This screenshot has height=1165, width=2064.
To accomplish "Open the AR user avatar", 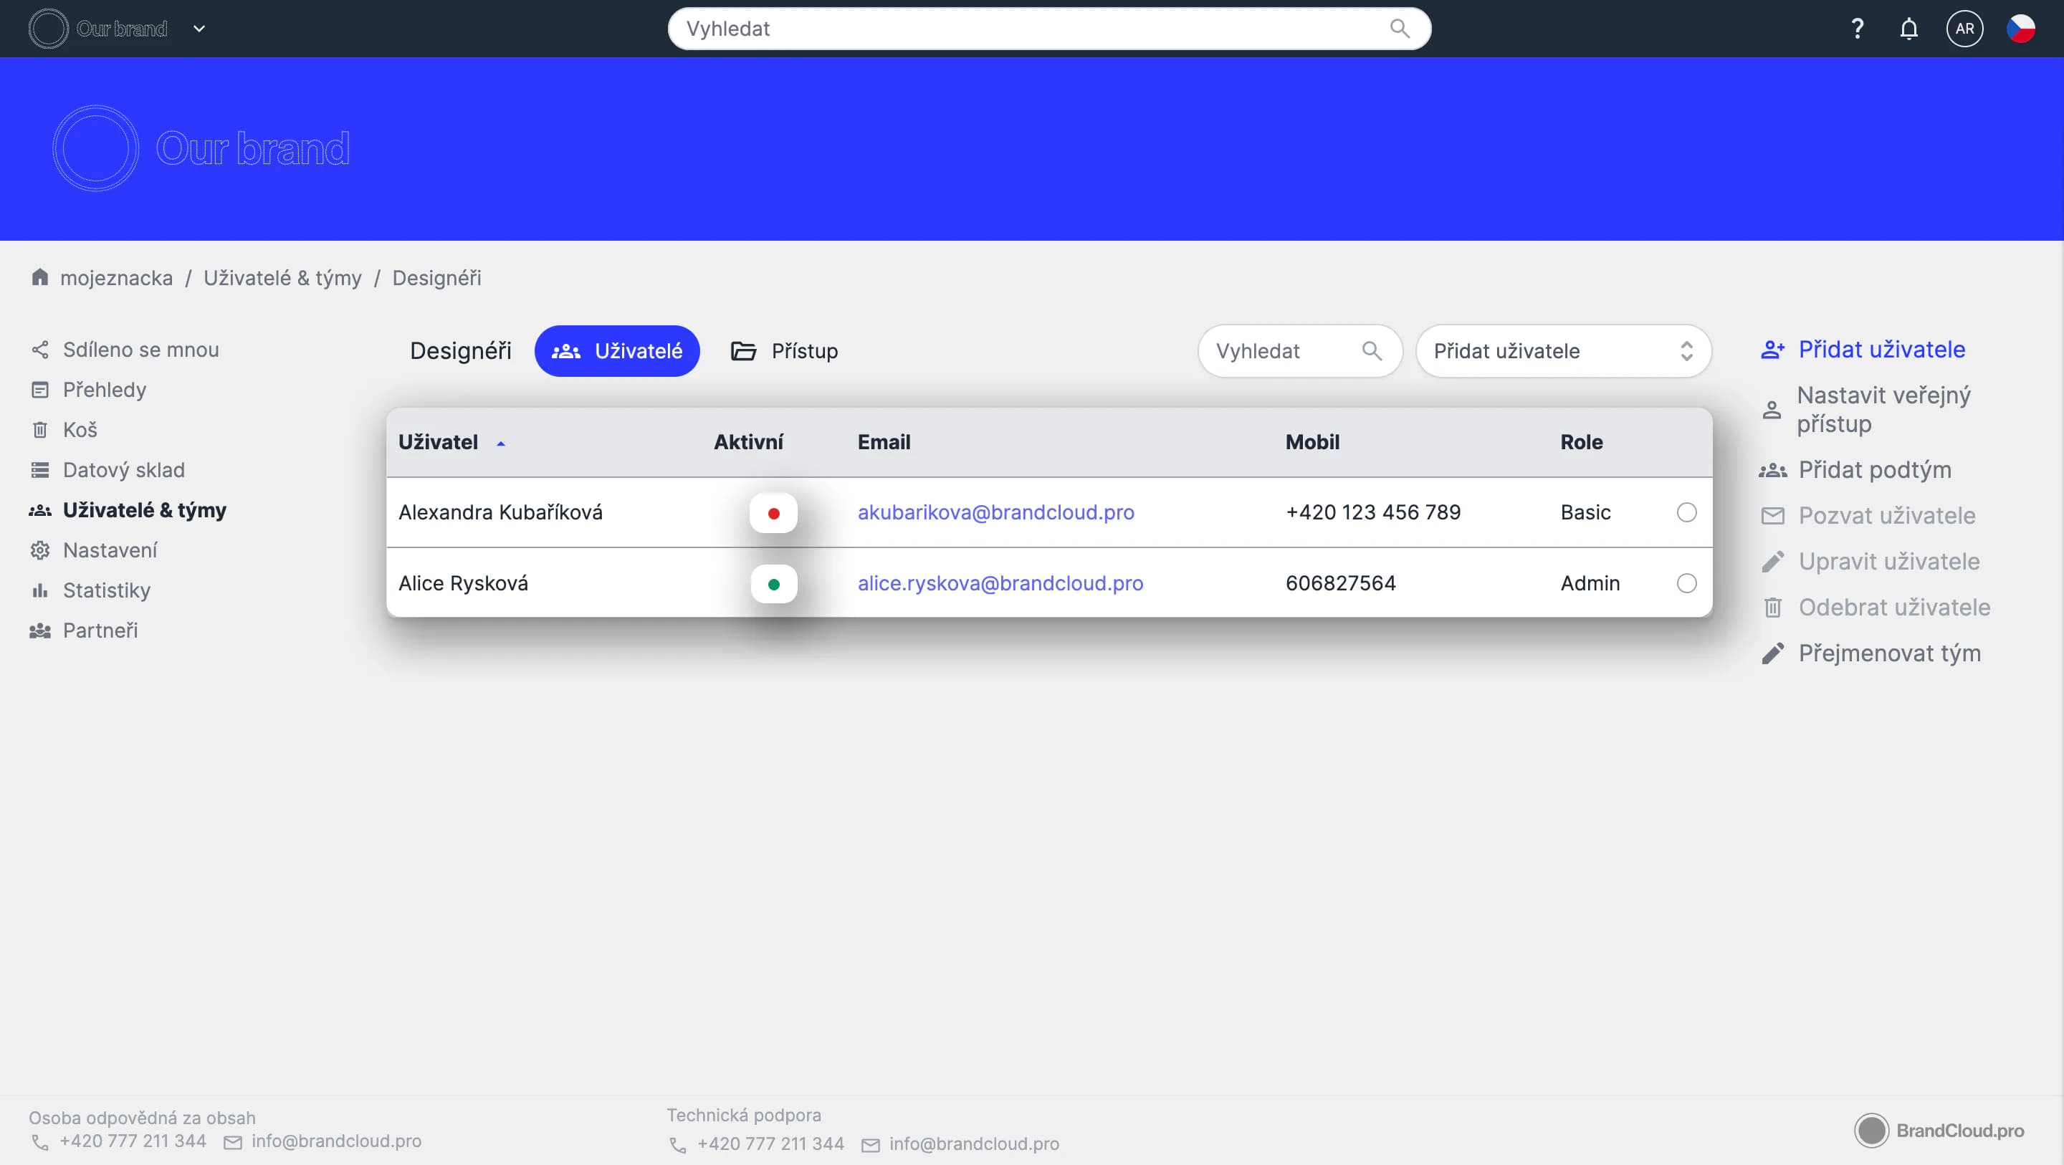I will tap(1964, 29).
